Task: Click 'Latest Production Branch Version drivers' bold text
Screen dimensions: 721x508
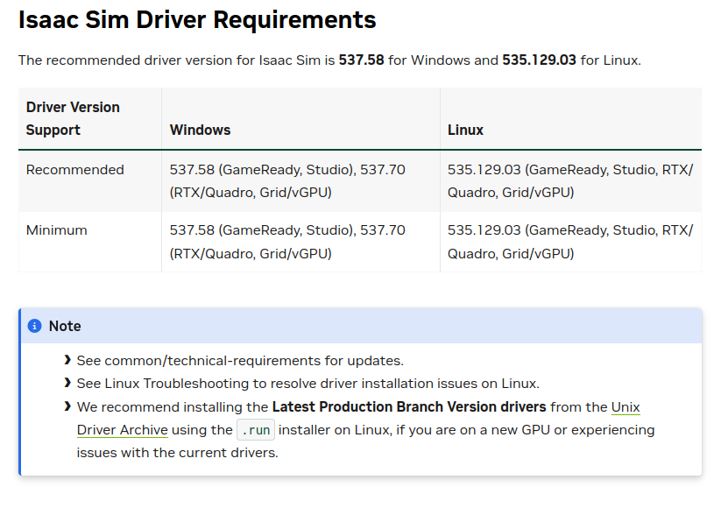Action: pos(409,407)
